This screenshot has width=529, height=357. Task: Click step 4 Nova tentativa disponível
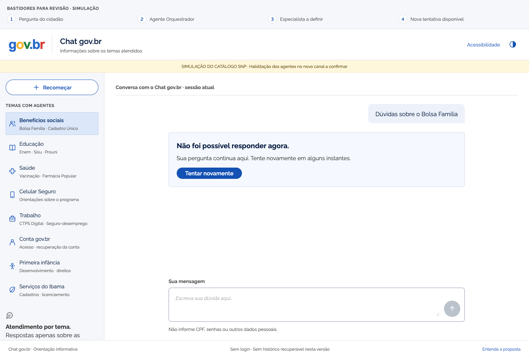tap(431, 19)
